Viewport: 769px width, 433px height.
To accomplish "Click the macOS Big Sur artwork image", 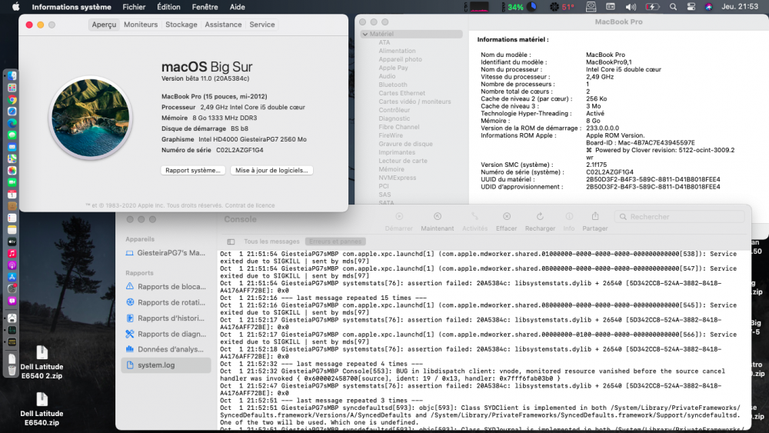I will pyautogui.click(x=90, y=118).
